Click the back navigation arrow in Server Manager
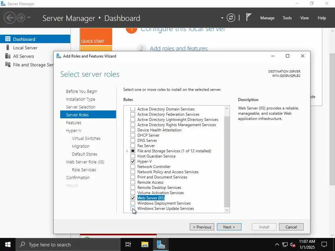The image size is (335, 251). pyautogui.click(x=9, y=18)
